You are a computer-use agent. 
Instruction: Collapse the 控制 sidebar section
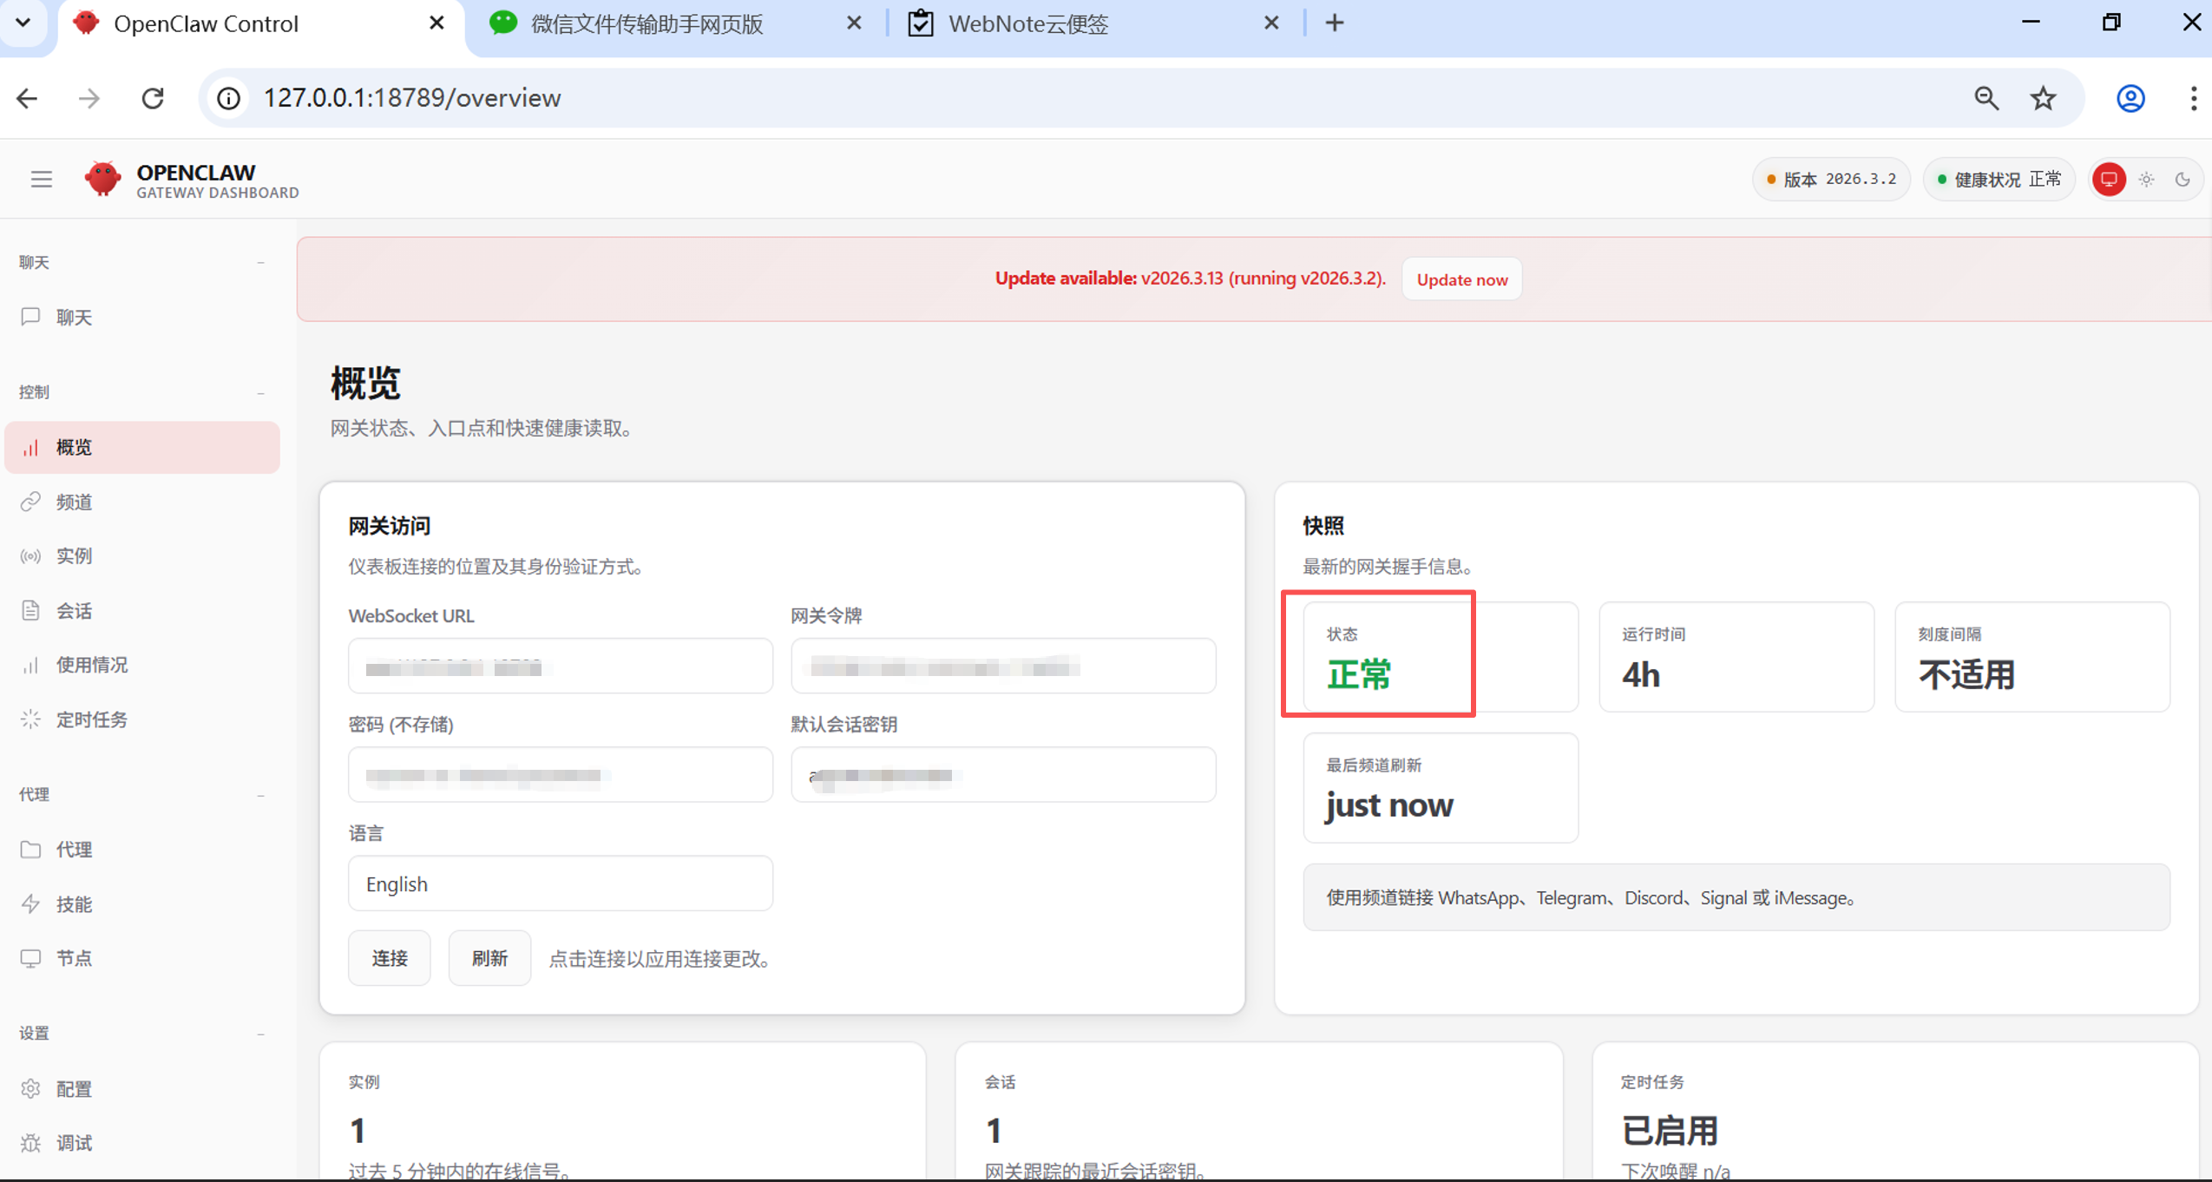(260, 392)
